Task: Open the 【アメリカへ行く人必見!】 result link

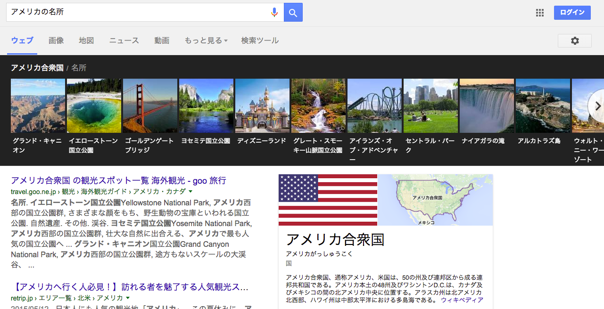Action: click(130, 287)
